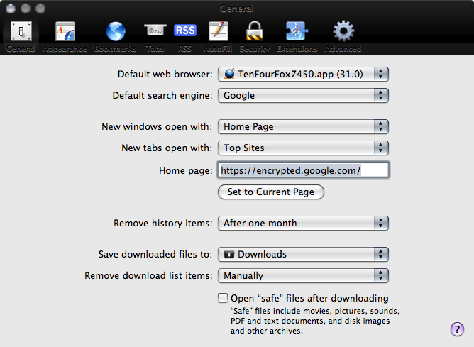Click the "New tabs open with:" label
The image size is (474, 347).
tap(167, 148)
